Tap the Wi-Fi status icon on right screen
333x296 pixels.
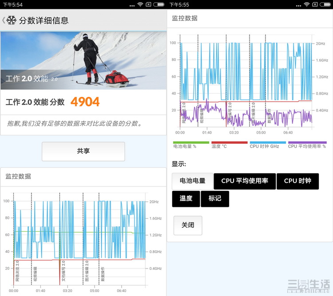(x=307, y=4)
